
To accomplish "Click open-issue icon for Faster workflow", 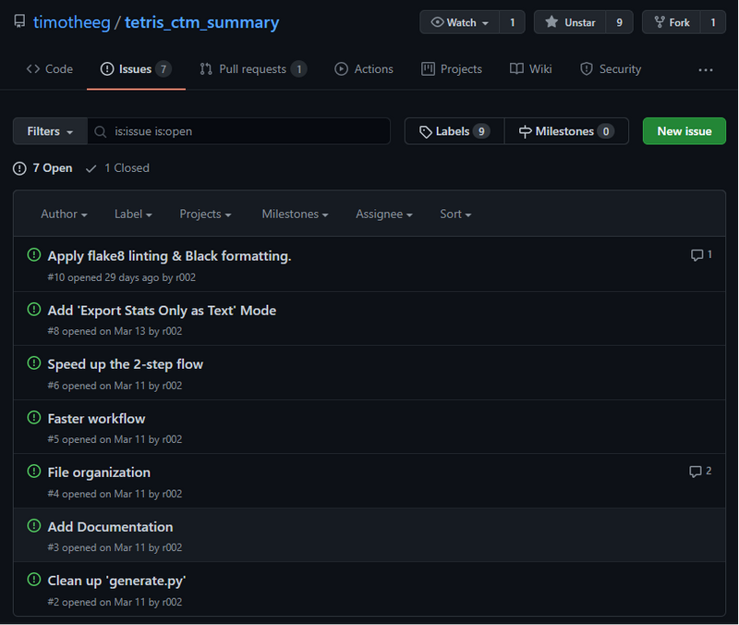I will 34,418.
